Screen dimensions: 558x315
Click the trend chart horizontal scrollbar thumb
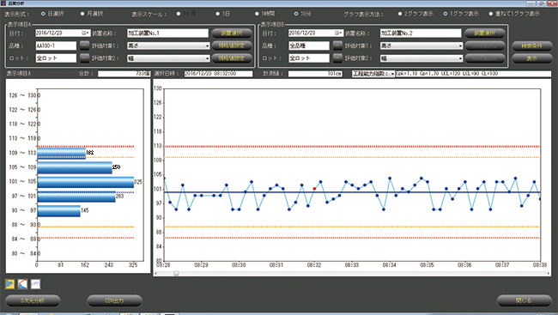pyautogui.click(x=176, y=273)
